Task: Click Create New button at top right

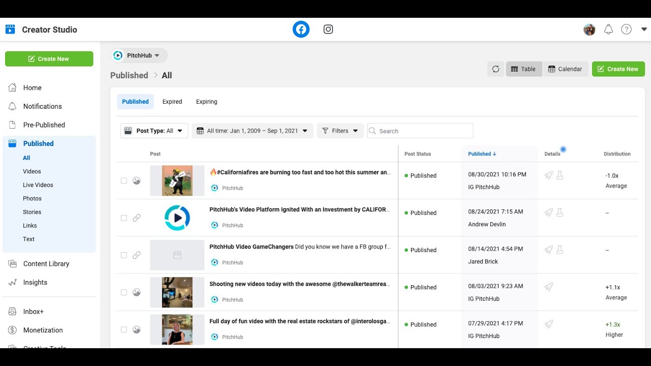Action: 618,69
